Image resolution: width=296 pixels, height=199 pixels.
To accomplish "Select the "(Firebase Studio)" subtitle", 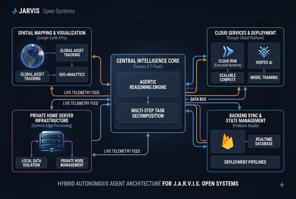I will click(246, 125).
